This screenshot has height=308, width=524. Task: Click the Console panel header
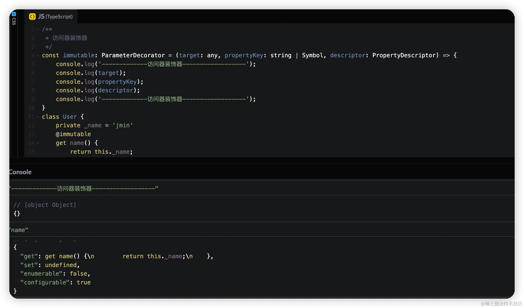[x=20, y=172]
